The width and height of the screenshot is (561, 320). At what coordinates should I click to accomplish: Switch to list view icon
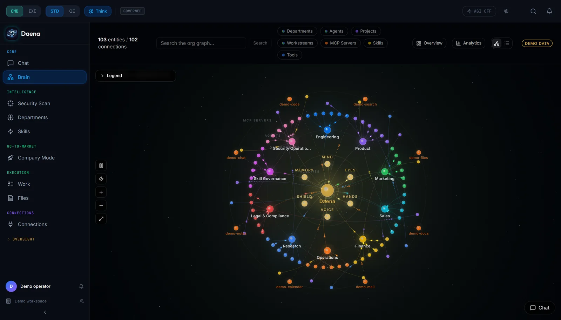[x=507, y=43]
